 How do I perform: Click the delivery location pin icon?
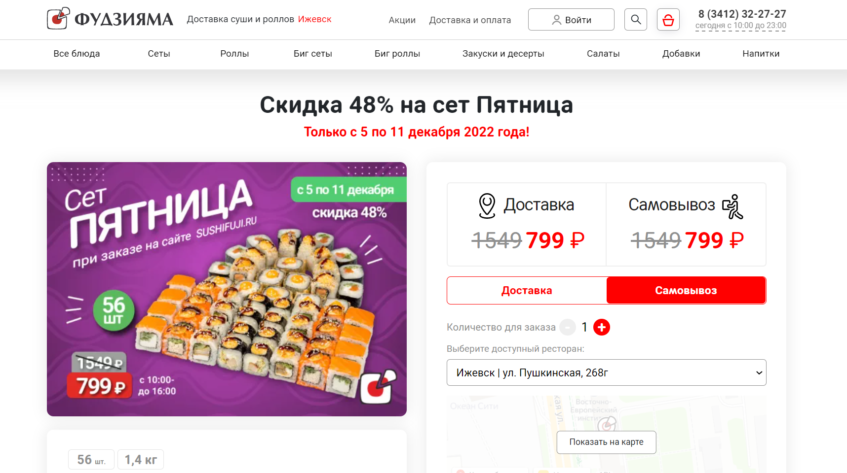(487, 205)
